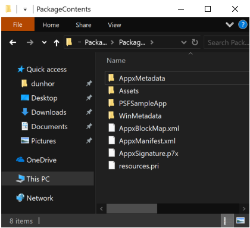Open the File ribbon tab
This screenshot has height=228, width=250.
18,24
